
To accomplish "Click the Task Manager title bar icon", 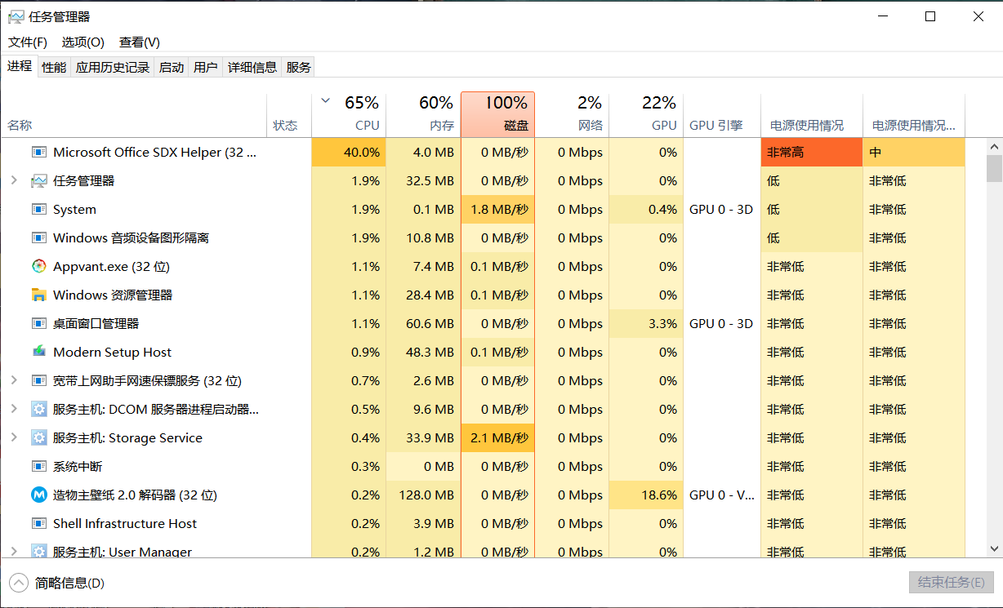I will pos(16,16).
